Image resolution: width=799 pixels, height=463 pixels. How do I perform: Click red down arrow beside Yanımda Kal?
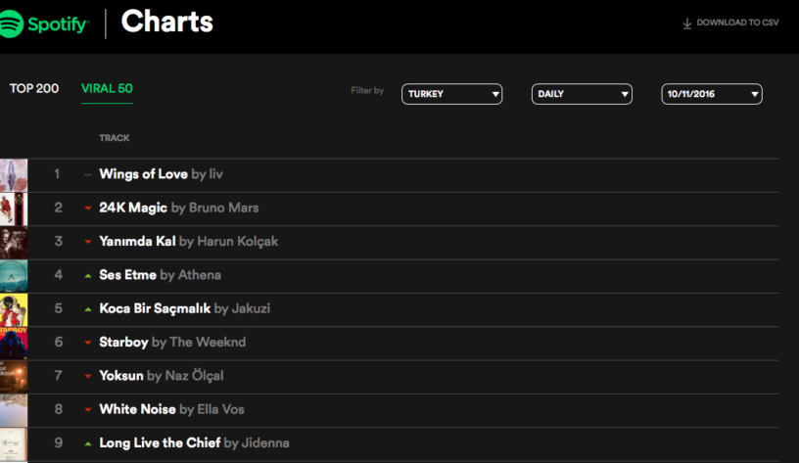[x=88, y=242]
